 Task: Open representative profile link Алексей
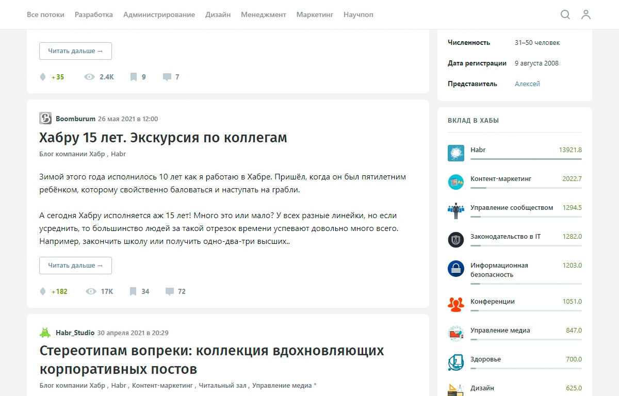[x=527, y=83]
